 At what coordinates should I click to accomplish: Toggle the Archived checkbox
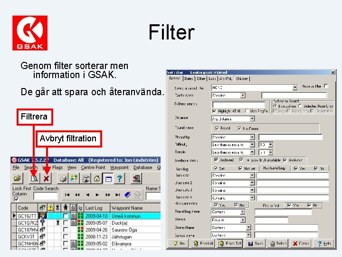pyautogui.click(x=216, y=160)
